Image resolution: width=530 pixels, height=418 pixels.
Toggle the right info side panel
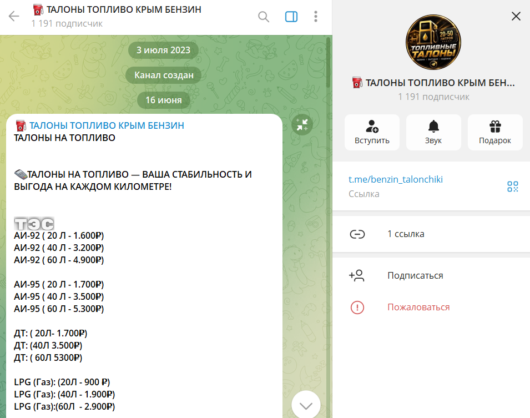[291, 16]
